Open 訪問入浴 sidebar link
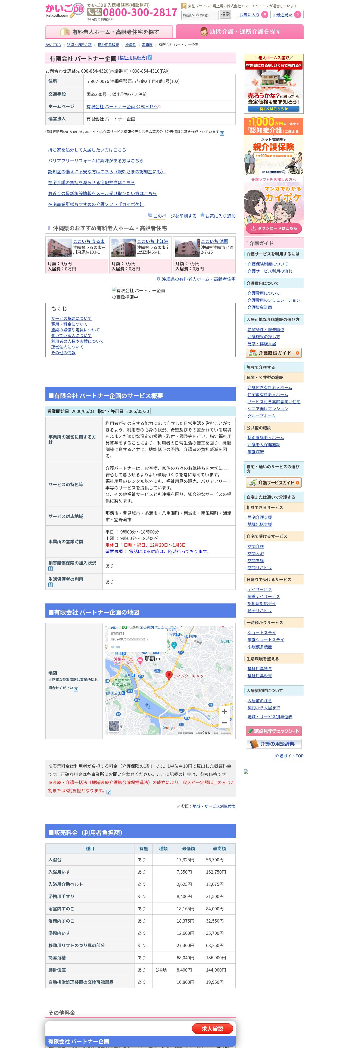Screen dimensions: 349x1048 (255, 554)
